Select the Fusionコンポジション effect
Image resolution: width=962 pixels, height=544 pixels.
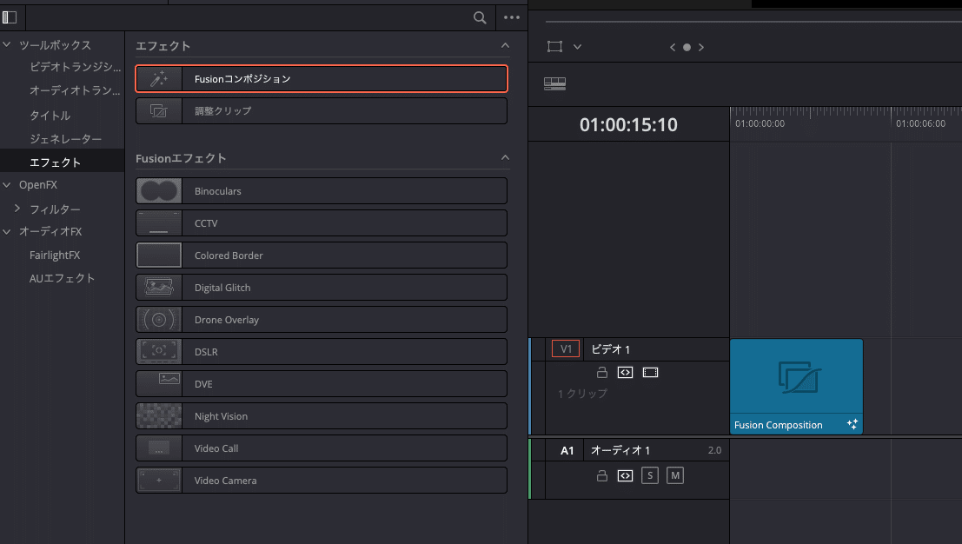tap(322, 78)
